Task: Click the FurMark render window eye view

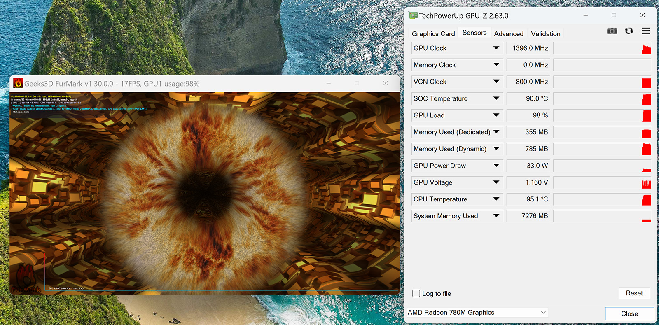Action: (205, 193)
